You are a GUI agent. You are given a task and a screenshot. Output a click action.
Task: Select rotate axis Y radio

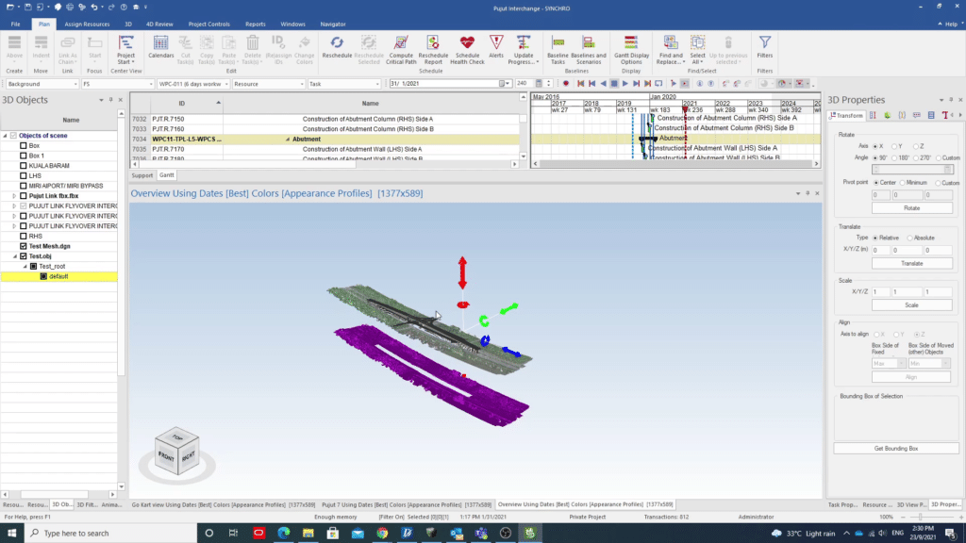894,146
